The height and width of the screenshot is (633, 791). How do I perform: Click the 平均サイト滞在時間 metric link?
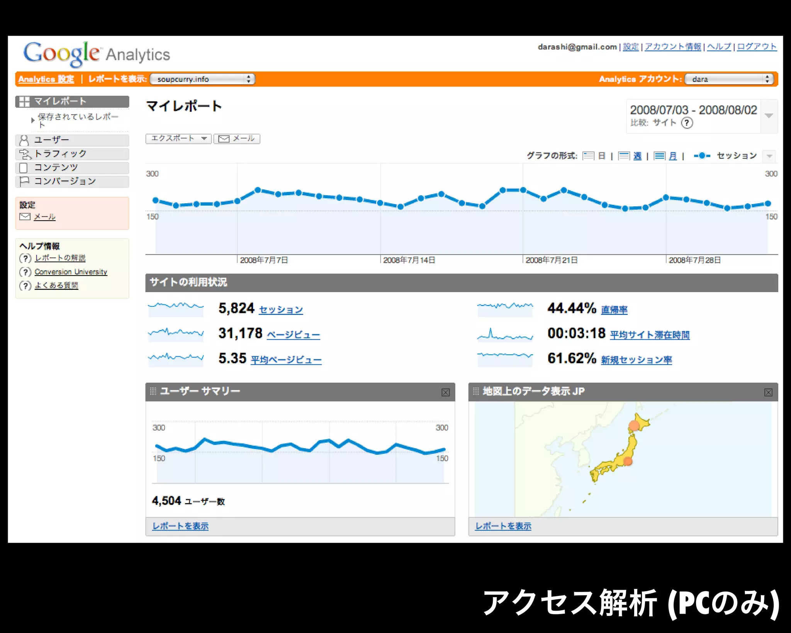[x=650, y=335]
